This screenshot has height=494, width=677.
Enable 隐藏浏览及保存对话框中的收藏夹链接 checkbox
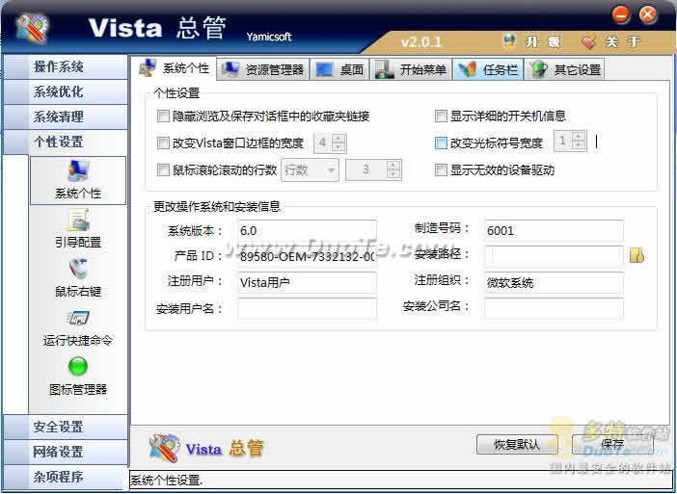point(163,116)
